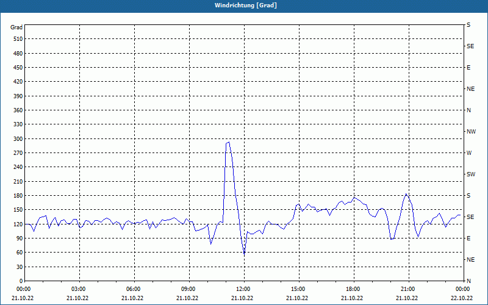Click the 'SW' compass label on the right axis
The width and height of the screenshot is (488, 305).
pos(471,174)
